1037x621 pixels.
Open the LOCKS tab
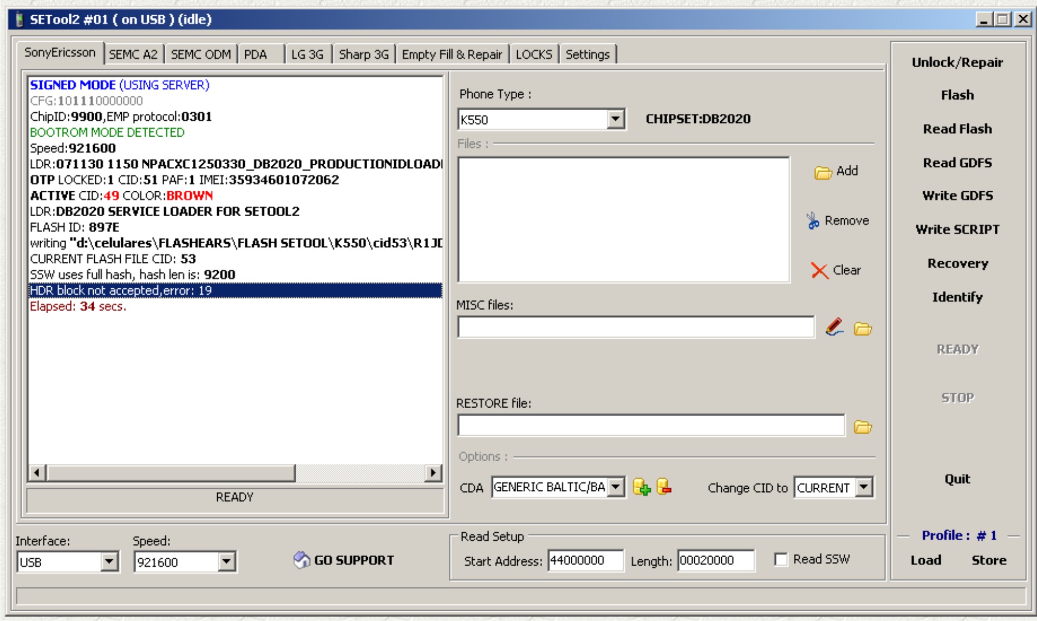coord(534,54)
